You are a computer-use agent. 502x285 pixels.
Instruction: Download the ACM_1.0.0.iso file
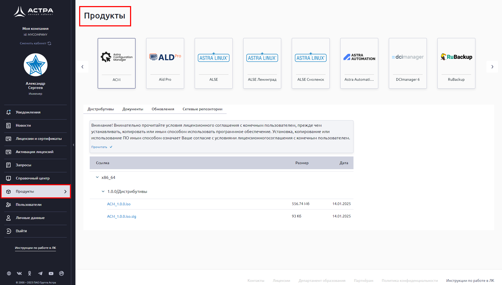119,204
